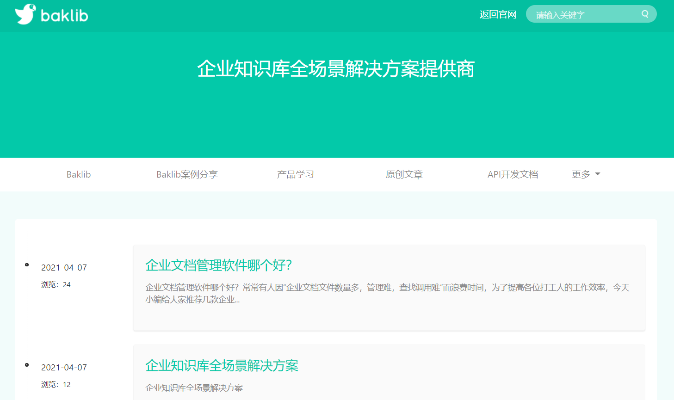The image size is (674, 400).
Task: Open article 企业知识库全场景解决方案
Action: click(x=222, y=365)
